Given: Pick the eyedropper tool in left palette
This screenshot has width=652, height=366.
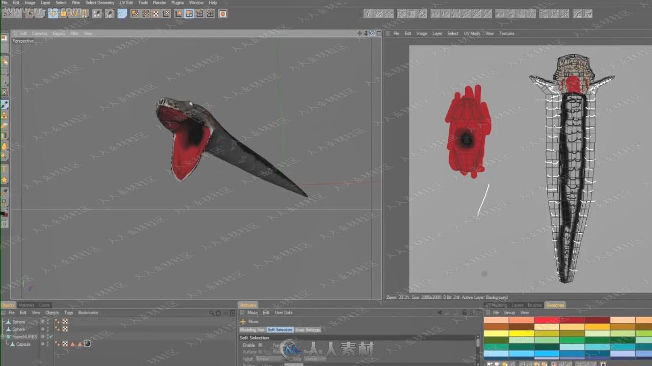Looking at the screenshot, I should pyautogui.click(x=5, y=192).
